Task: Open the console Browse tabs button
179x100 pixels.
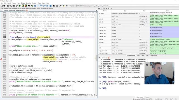Action: 99,58
